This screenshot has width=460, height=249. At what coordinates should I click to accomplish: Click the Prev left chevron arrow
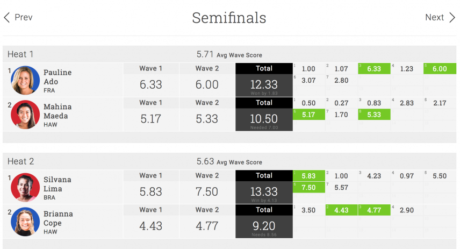[x=7, y=17]
